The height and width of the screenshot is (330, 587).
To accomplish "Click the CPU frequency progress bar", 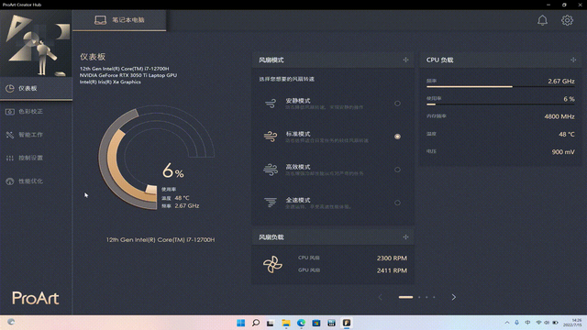I will [501, 87].
